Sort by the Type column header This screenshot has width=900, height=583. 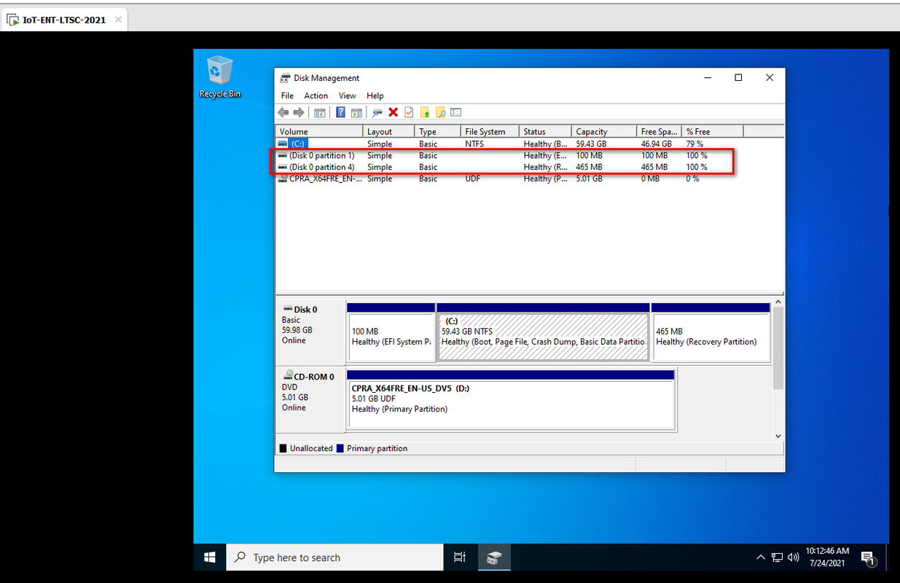coord(438,131)
